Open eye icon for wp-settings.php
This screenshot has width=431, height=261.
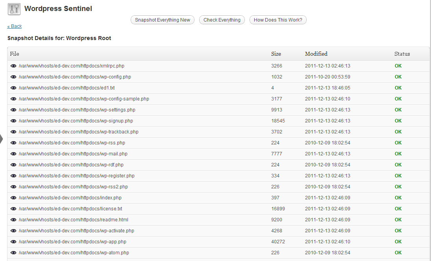(x=13, y=110)
